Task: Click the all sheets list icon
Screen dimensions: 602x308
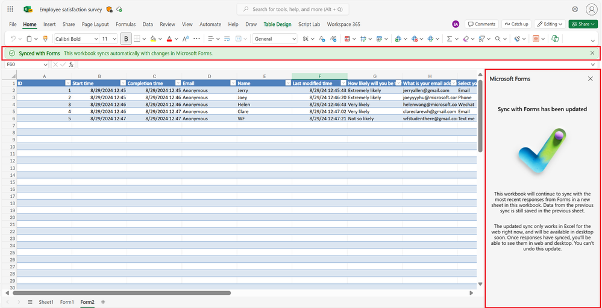Action: (x=30, y=302)
